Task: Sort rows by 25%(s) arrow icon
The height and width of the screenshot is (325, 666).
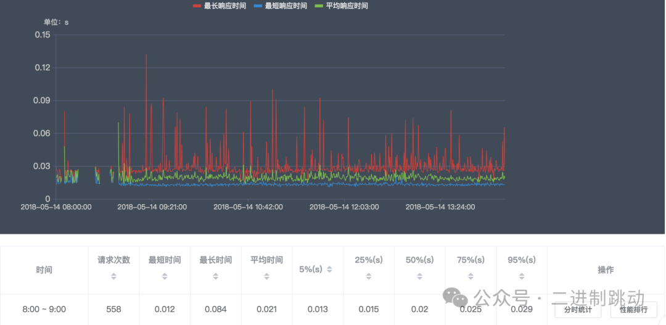Action: [x=369, y=277]
